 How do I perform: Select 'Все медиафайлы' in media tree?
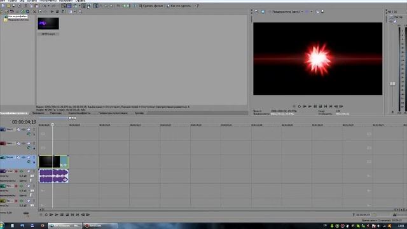pyautogui.click(x=17, y=17)
